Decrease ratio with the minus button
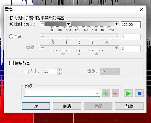 tap(42, 24)
